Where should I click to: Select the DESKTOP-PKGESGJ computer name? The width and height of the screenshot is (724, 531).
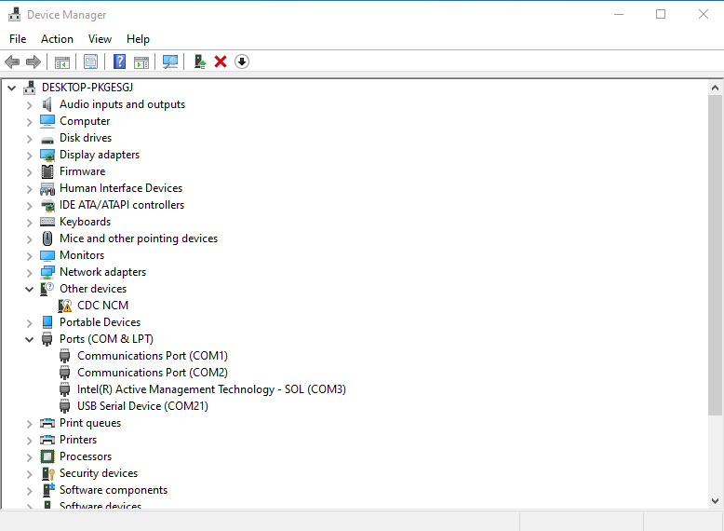[87, 88]
